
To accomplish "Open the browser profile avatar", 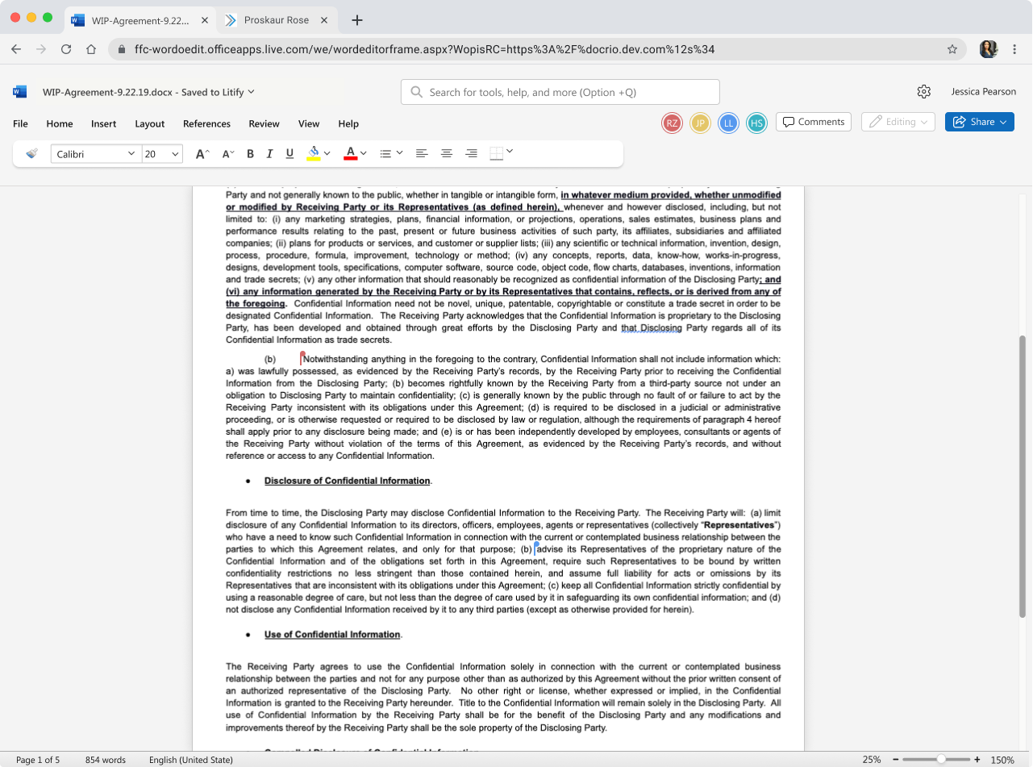I will tap(989, 49).
